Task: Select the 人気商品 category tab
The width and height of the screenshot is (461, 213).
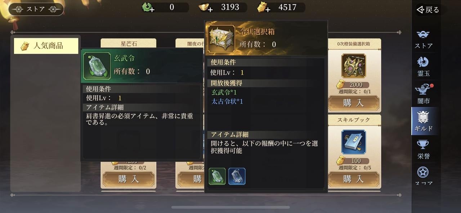Action: (x=46, y=46)
